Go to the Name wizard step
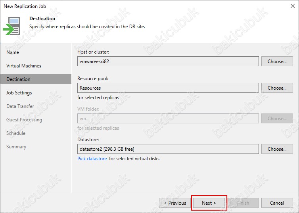Image resolution: width=299 pixels, height=213 pixels. point(13,52)
